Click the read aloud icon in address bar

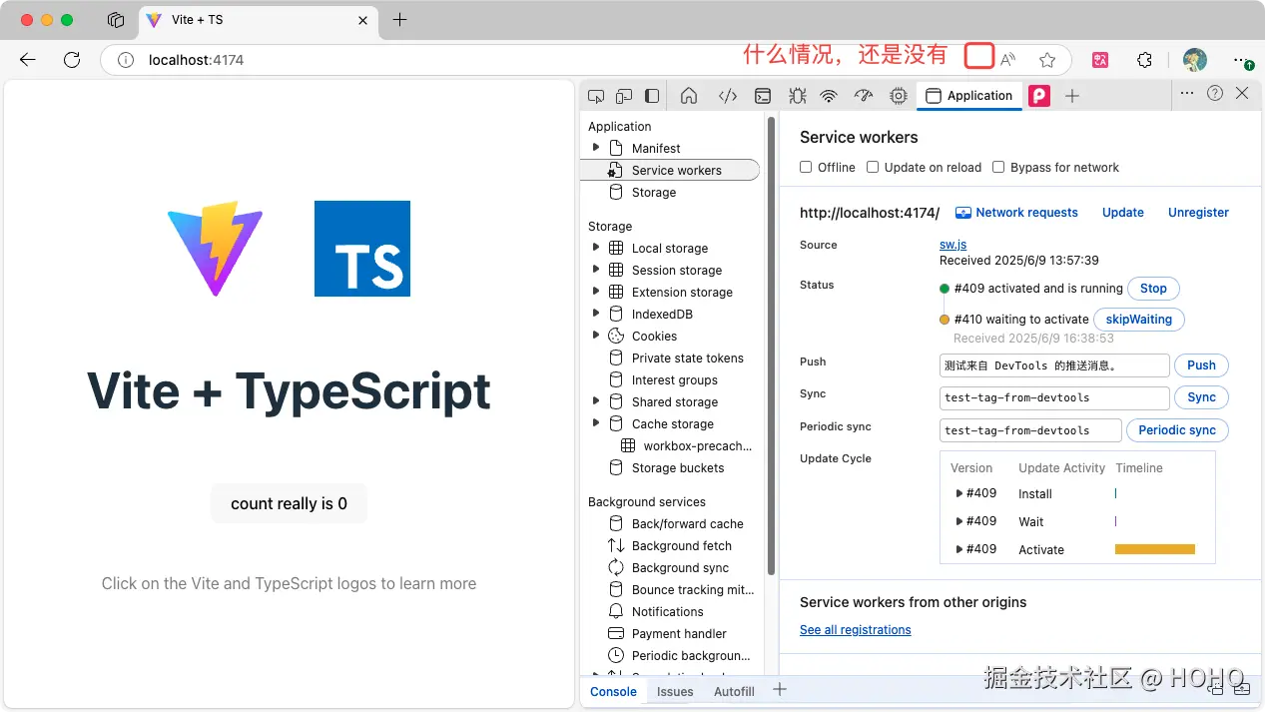pos(1008,60)
